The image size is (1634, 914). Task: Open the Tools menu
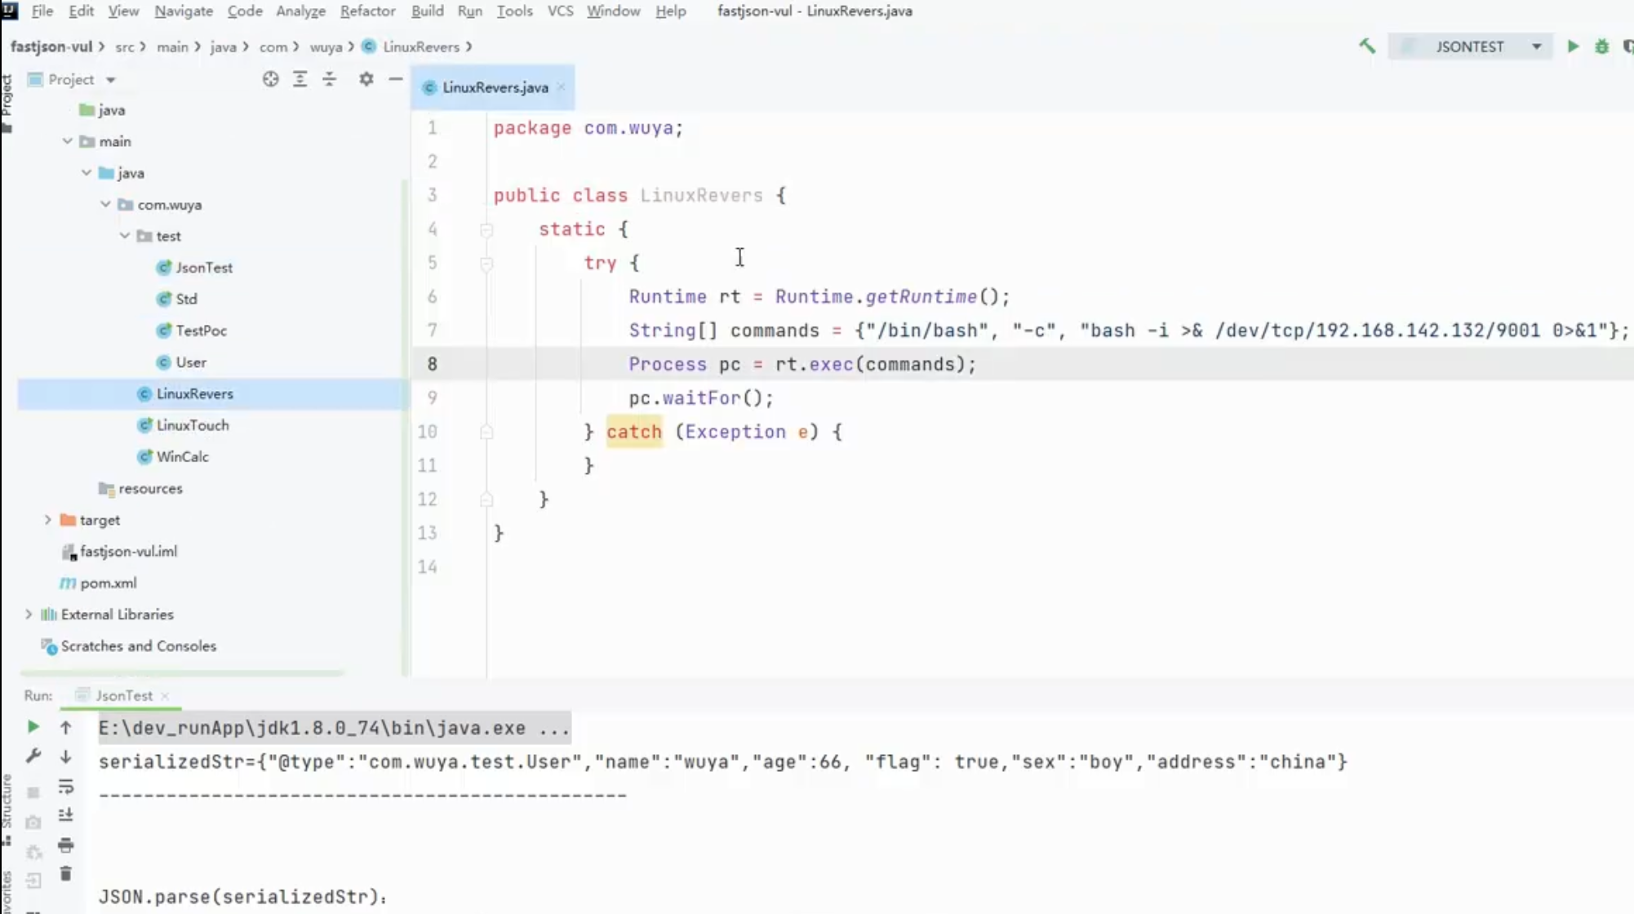pos(514,11)
